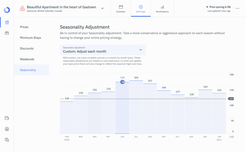Viewport: 246px width, 152px height.
Task: Switch to the Calendar tab
Action: 121,9
